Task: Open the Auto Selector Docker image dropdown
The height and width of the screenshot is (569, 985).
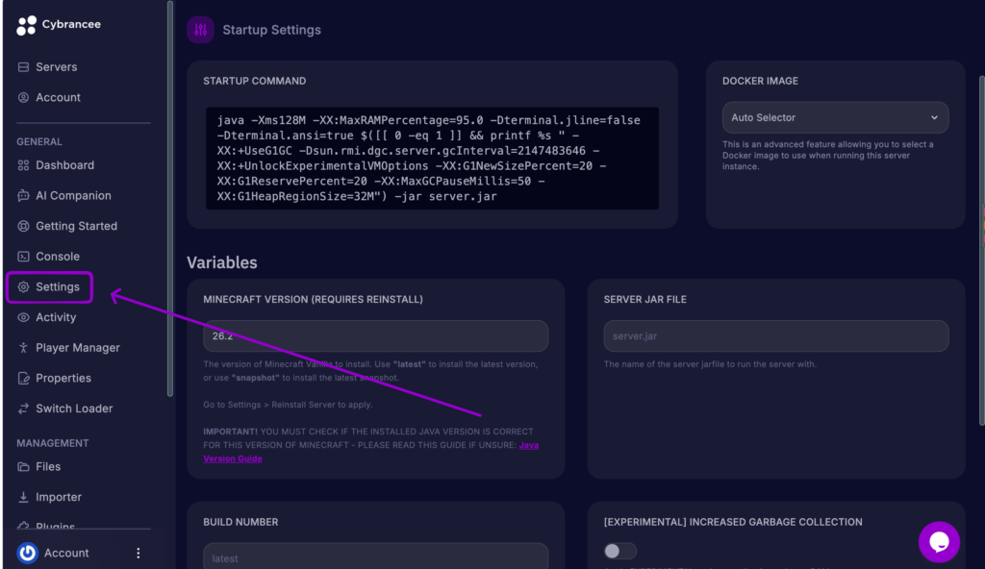Action: click(x=835, y=117)
